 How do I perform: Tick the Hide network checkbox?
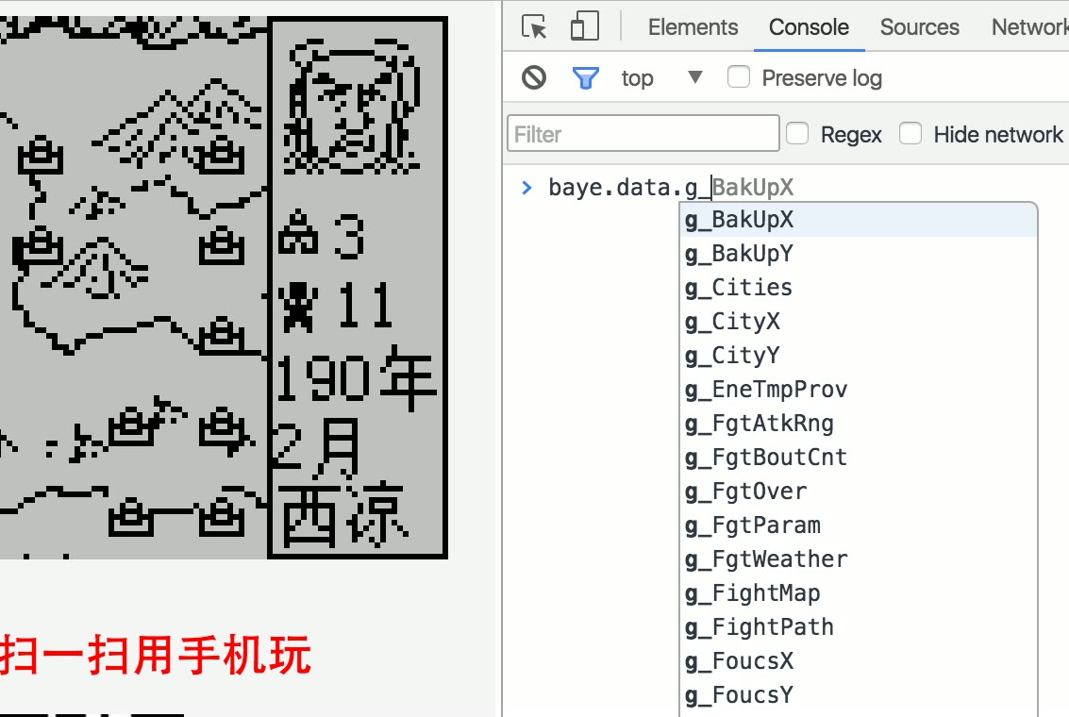coord(910,133)
